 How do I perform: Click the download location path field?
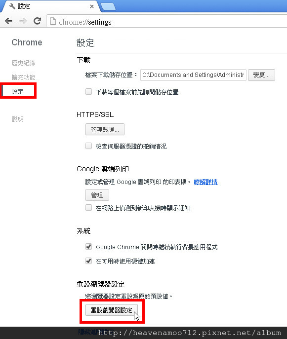click(x=193, y=75)
